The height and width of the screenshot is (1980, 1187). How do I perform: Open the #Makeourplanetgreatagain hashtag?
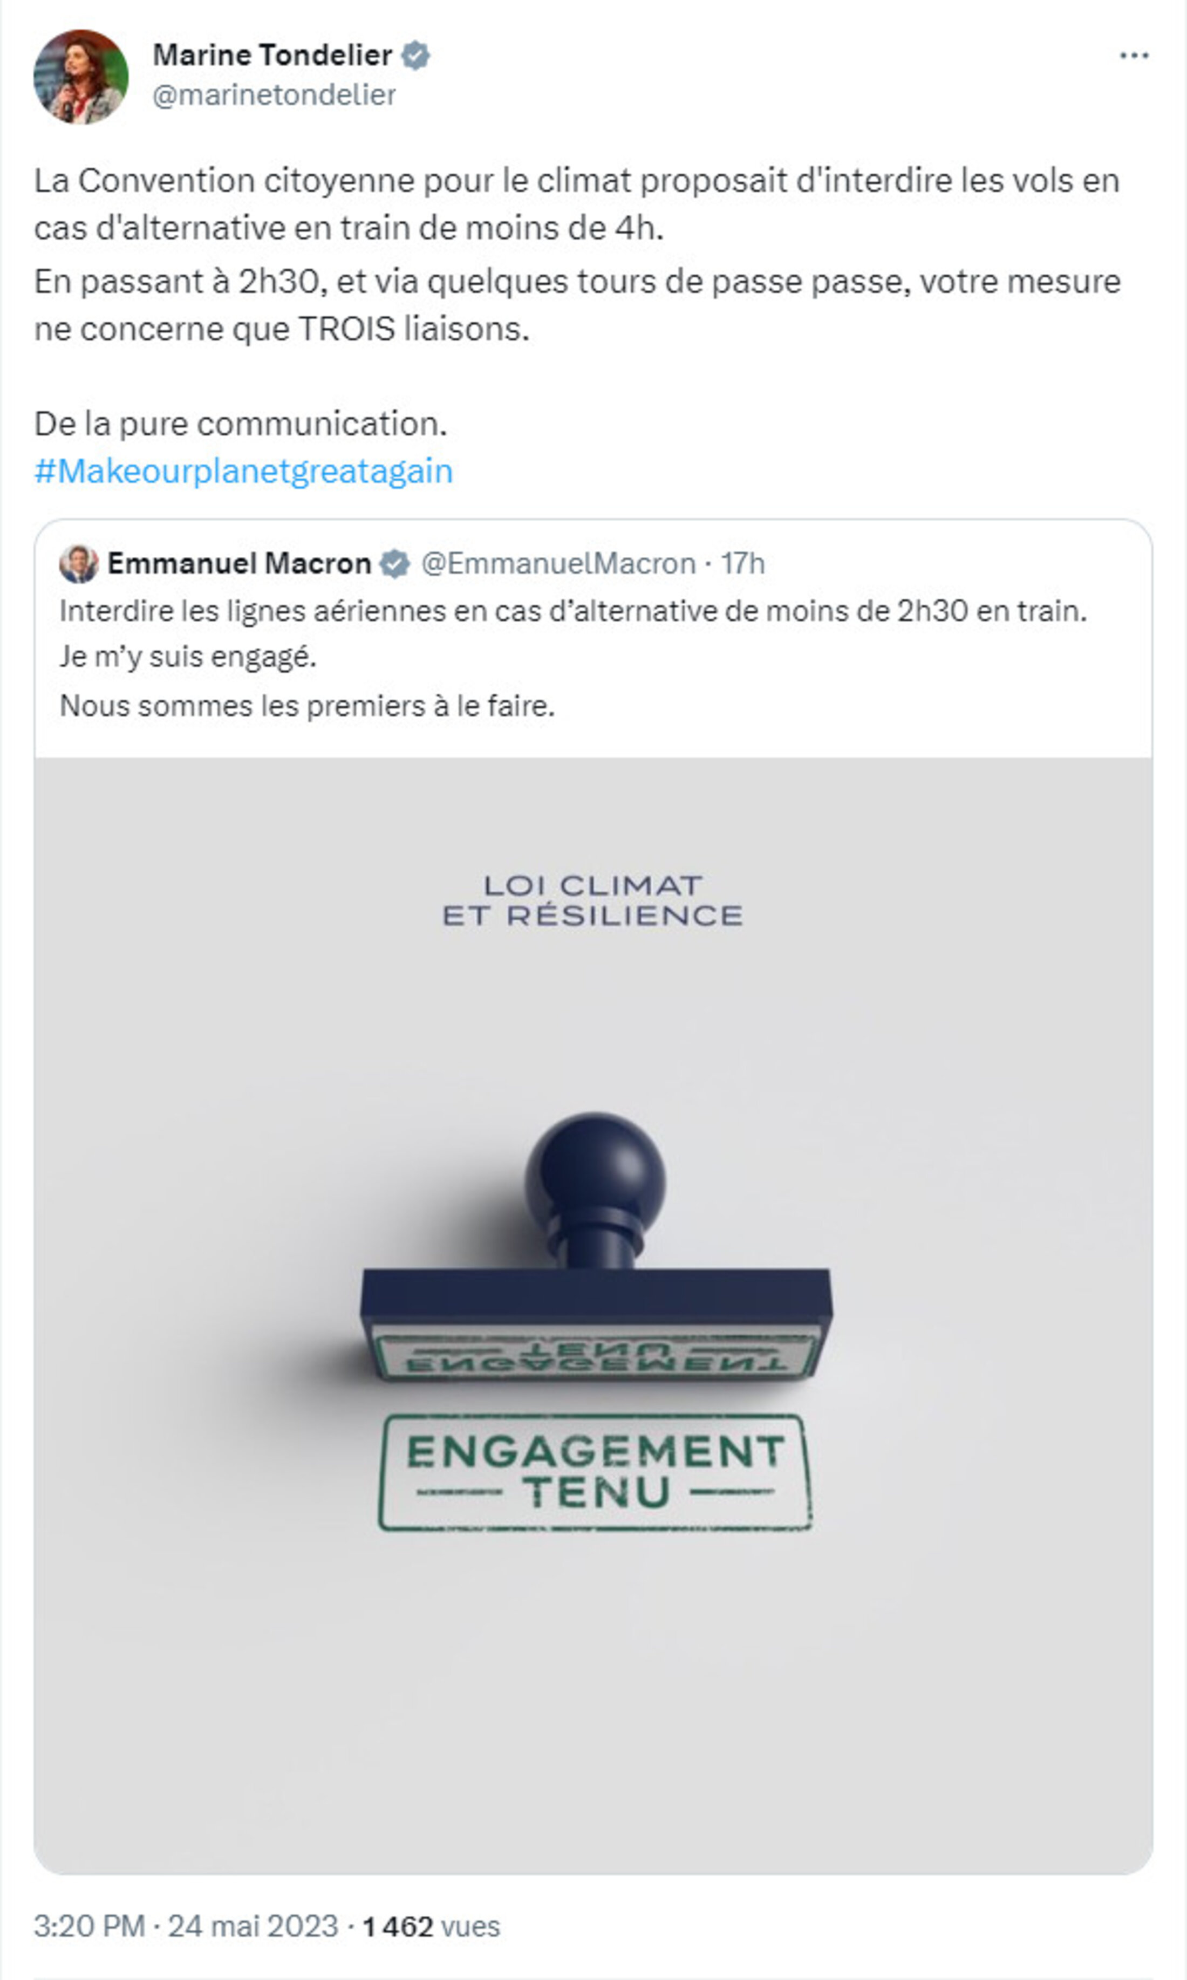point(243,472)
